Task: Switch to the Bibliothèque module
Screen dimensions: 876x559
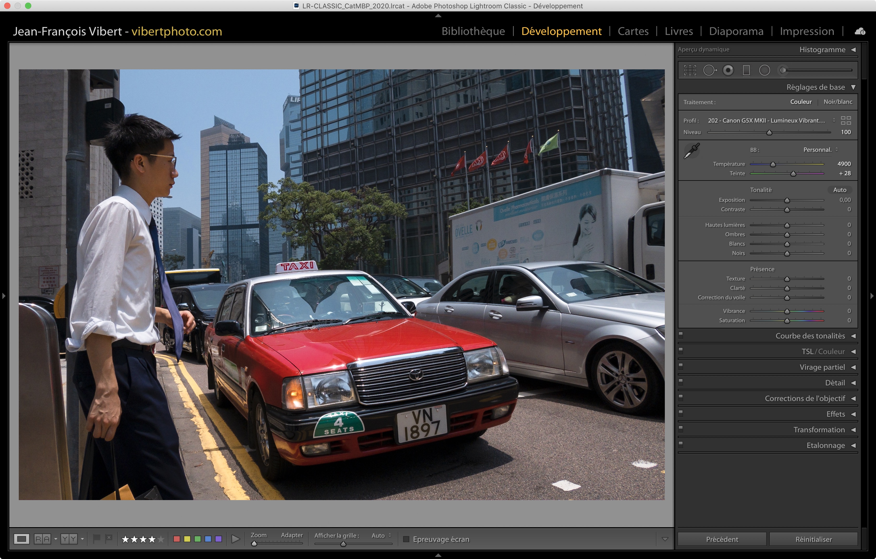Action: pyautogui.click(x=473, y=31)
